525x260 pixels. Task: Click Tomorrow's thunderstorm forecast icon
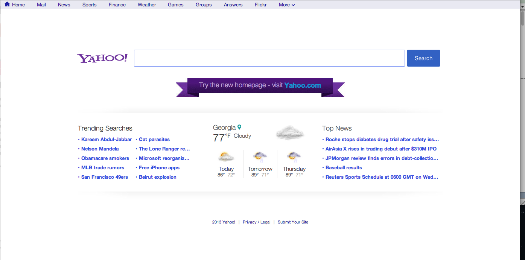pos(260,157)
